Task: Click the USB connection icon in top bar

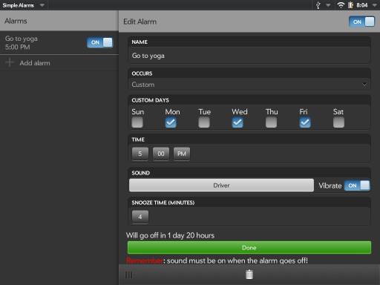Action: click(x=318, y=5)
